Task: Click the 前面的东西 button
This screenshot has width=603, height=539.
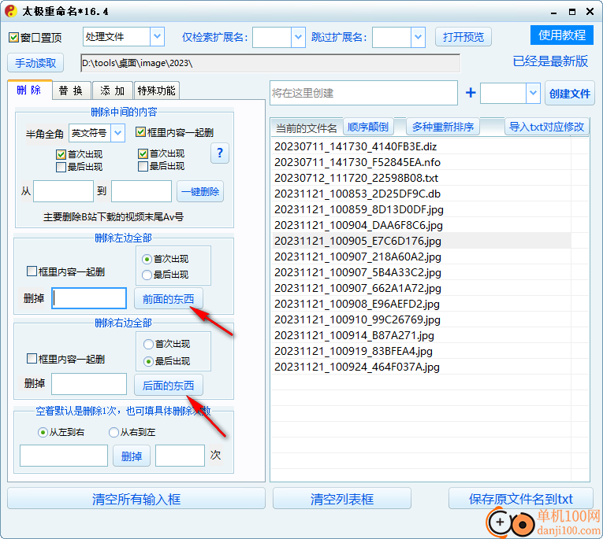Action: pos(169,299)
